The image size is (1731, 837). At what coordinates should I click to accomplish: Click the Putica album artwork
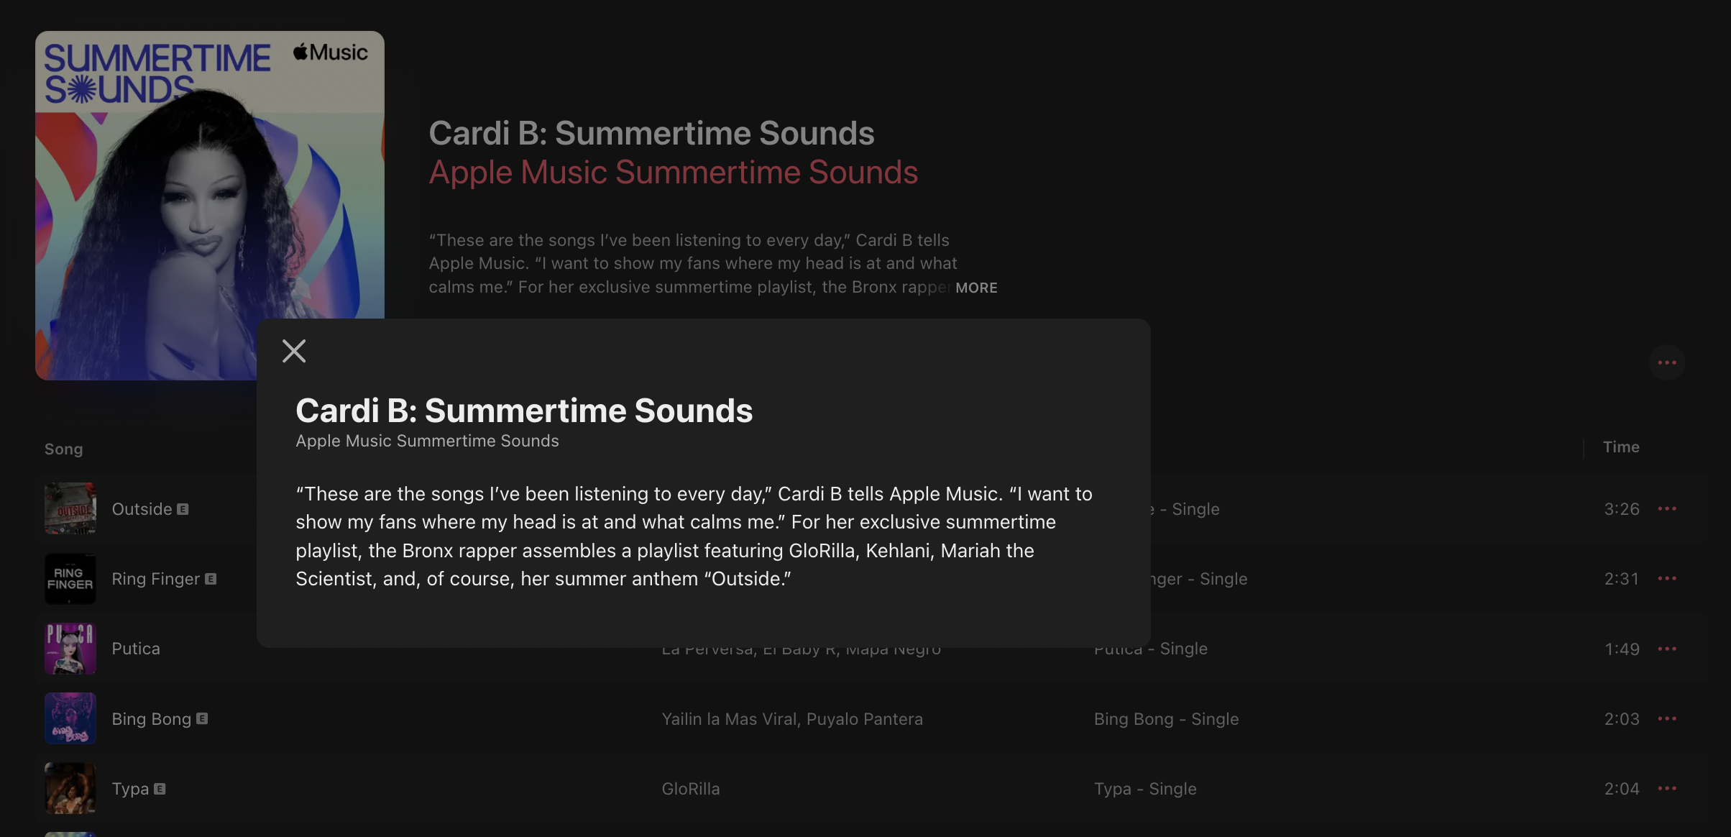(70, 649)
